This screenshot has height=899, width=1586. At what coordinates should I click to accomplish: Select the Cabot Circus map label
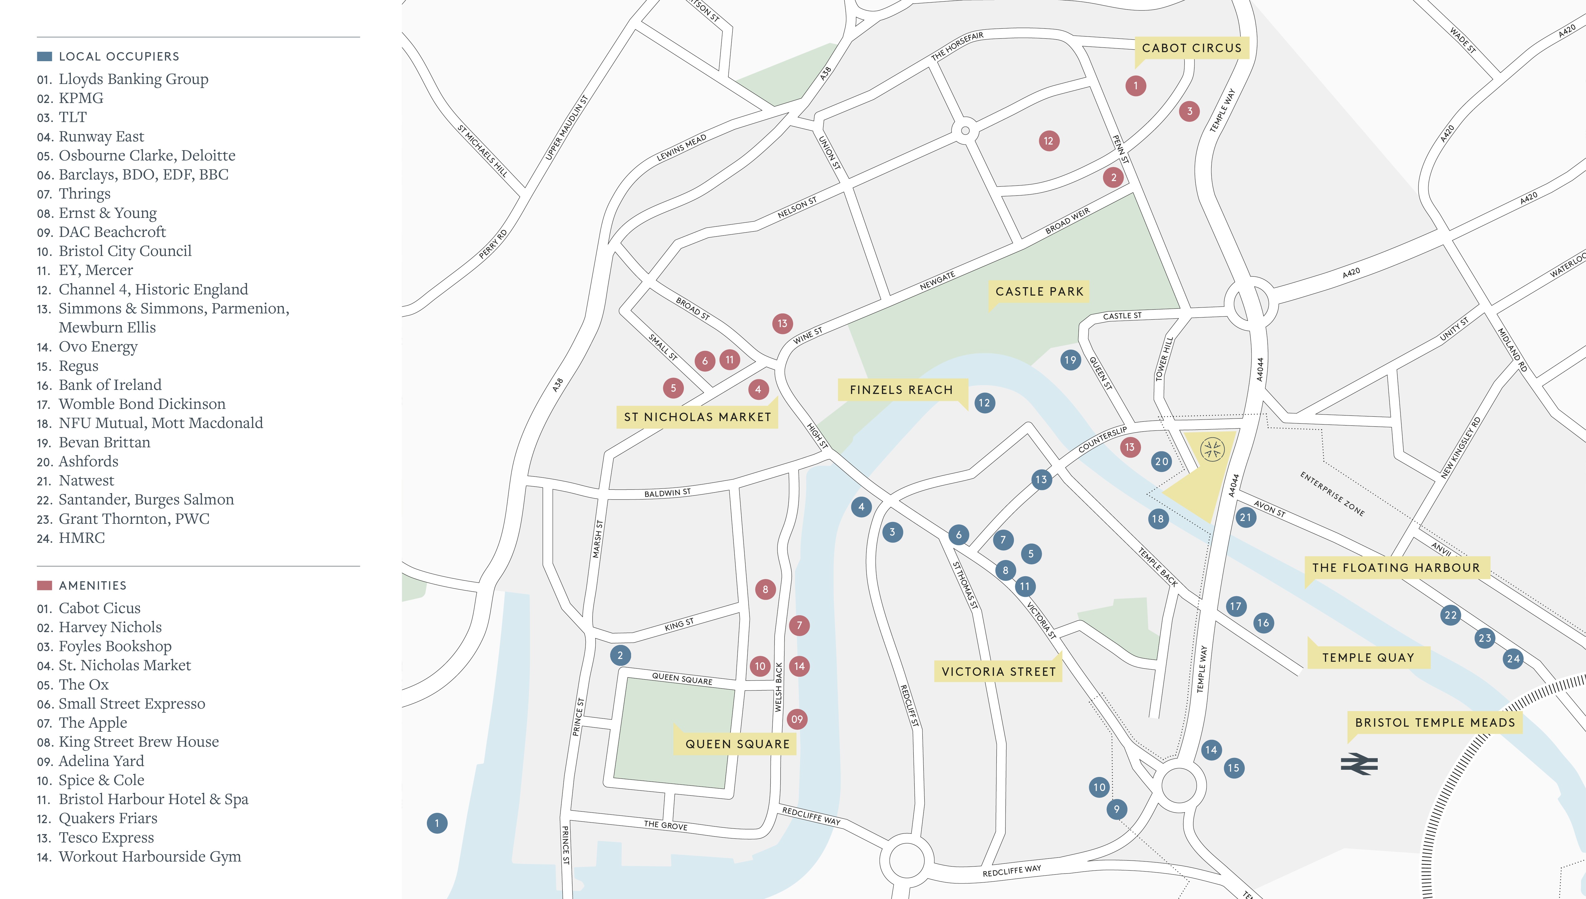(1192, 48)
